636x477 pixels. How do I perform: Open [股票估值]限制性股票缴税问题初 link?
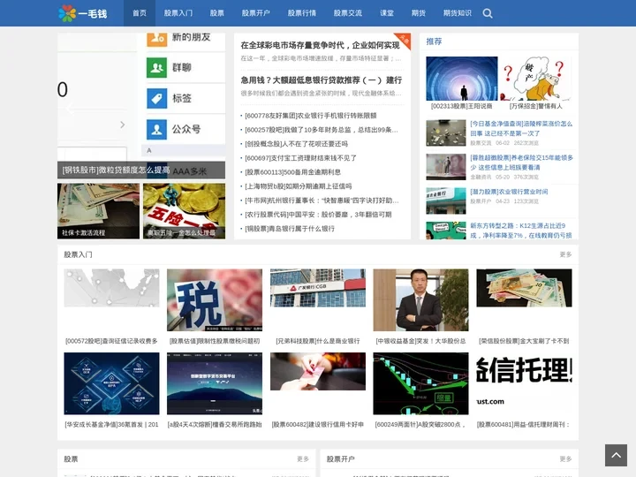pos(215,341)
